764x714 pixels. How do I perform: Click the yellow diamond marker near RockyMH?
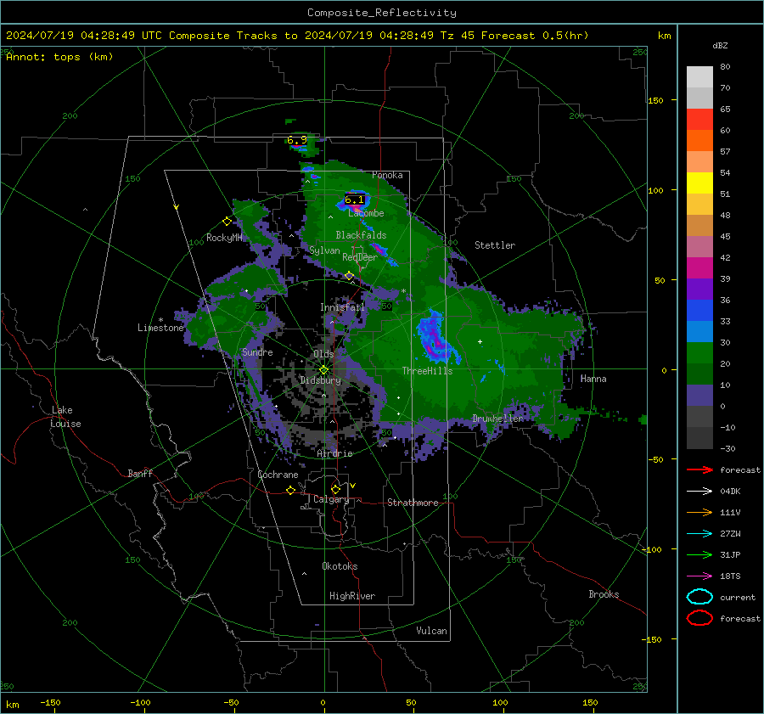(227, 222)
